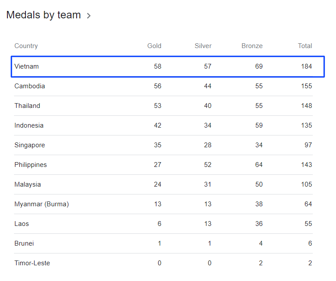Click the Silver column header
The image size is (336, 281).
(203, 46)
